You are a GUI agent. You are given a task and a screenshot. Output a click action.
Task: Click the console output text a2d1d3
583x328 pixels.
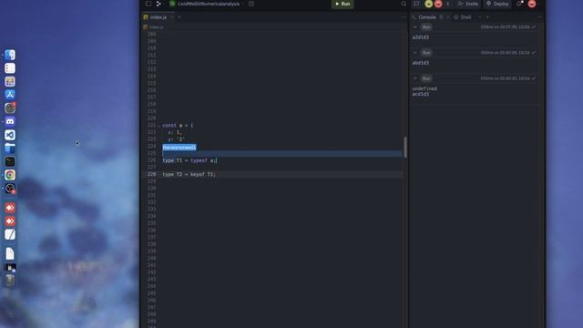click(x=421, y=37)
